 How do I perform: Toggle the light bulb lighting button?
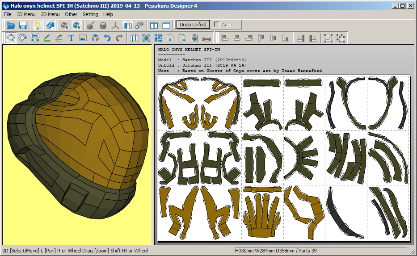pyautogui.click(x=38, y=25)
